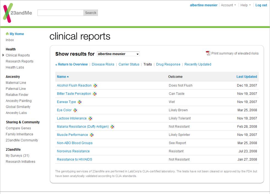Switch to the Drug Response tab
Viewport: 270px width, 194px height.
coord(168,64)
